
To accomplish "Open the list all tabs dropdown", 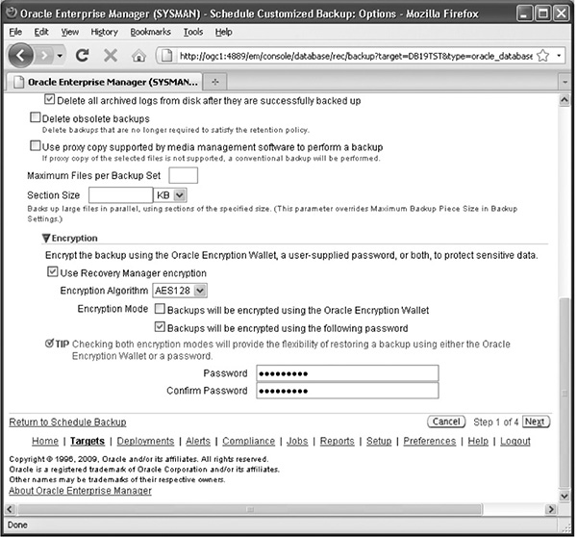I will [564, 82].
